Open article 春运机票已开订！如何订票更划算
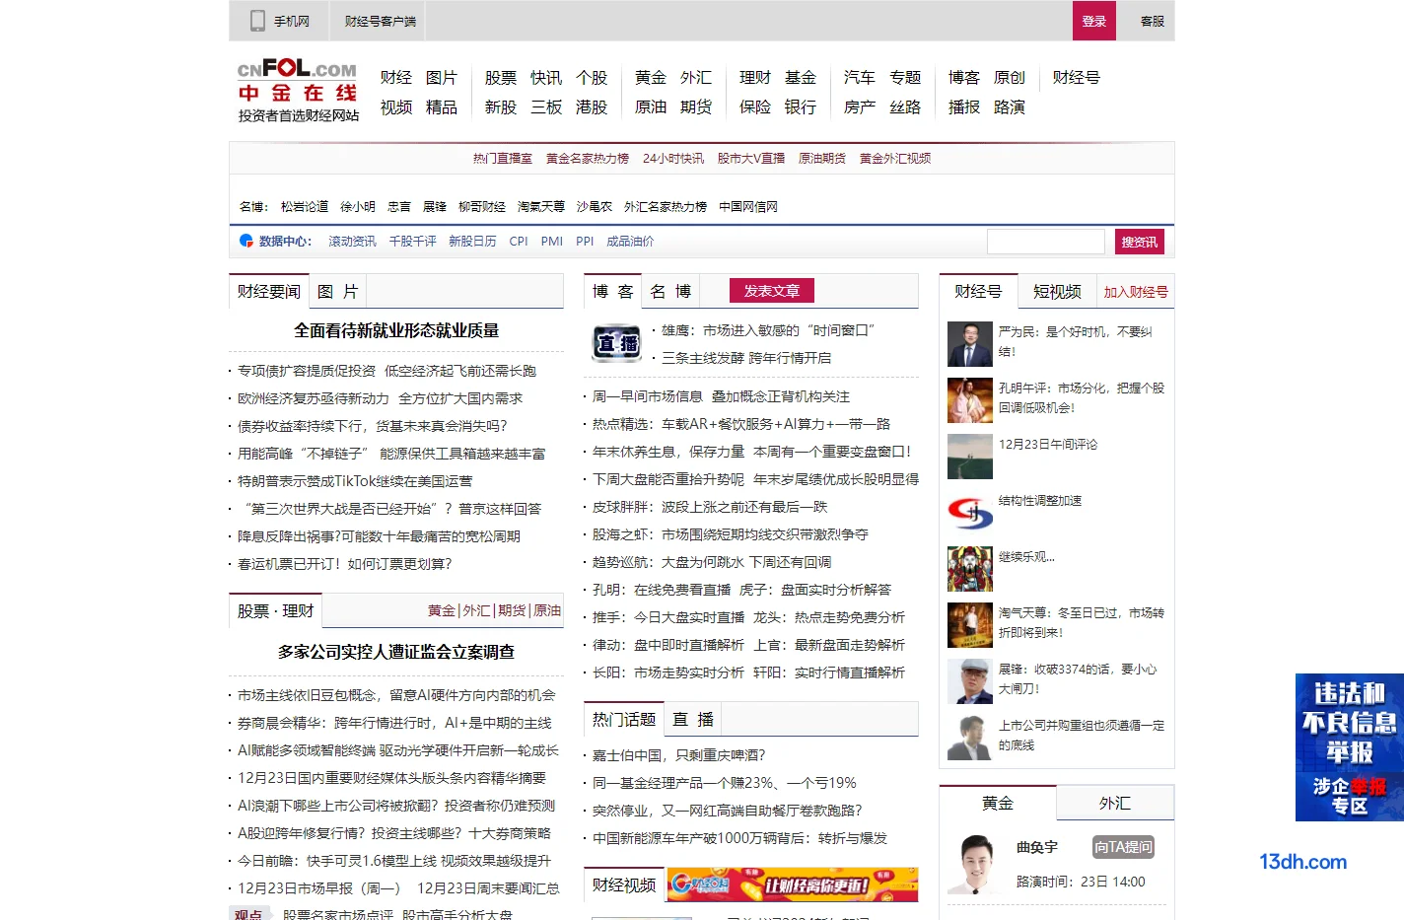 tap(345, 564)
